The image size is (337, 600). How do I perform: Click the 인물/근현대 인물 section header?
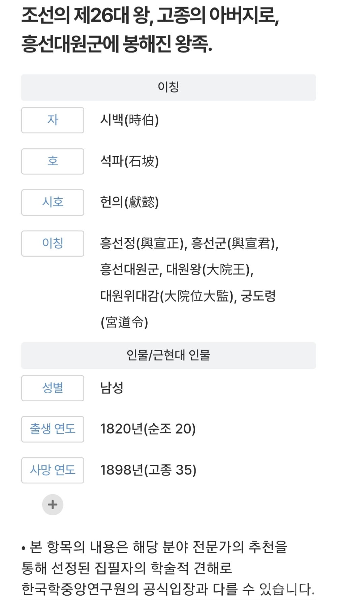point(168,355)
